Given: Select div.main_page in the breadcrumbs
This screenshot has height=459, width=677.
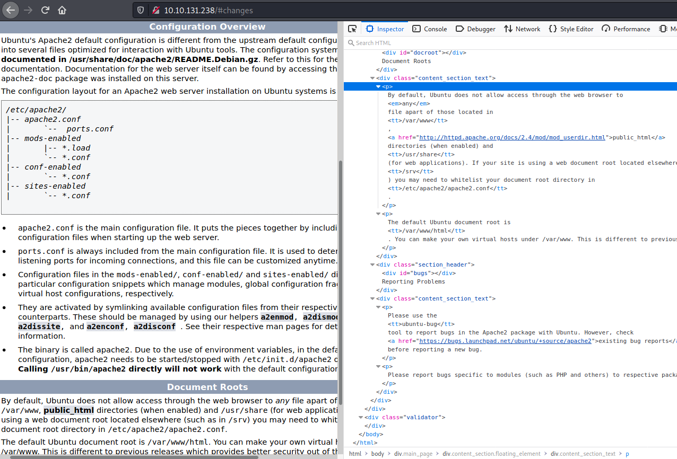Looking at the screenshot, I should [413, 454].
